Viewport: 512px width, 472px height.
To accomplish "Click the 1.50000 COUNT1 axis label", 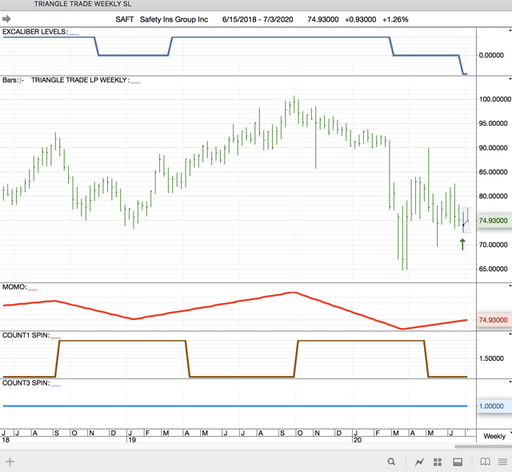I will (x=491, y=358).
